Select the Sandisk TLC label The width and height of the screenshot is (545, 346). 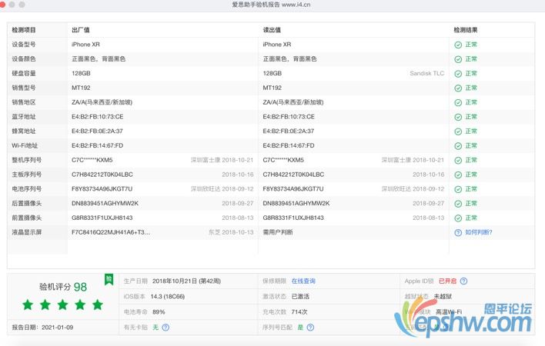click(x=427, y=73)
